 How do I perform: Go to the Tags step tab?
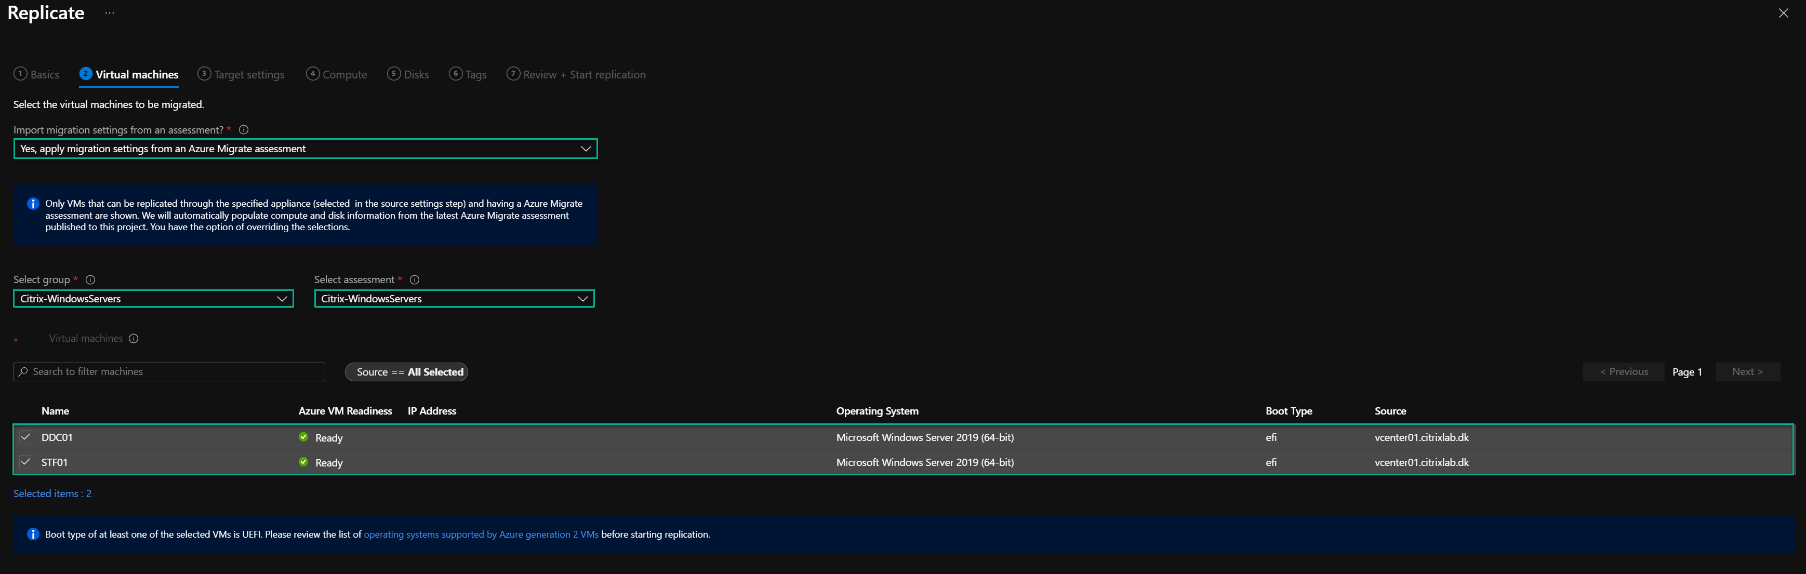coord(468,74)
